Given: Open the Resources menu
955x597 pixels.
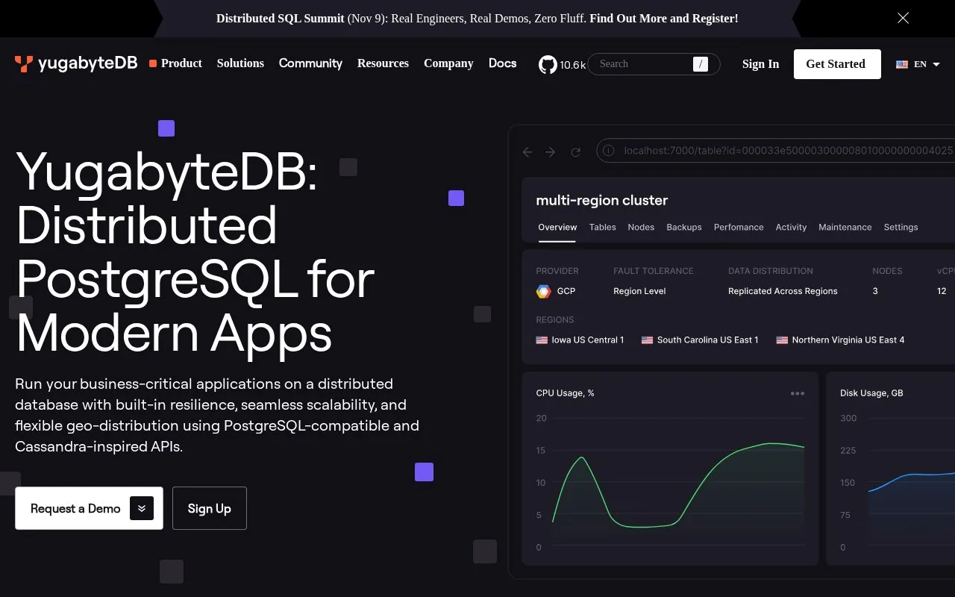Looking at the screenshot, I should 383,63.
